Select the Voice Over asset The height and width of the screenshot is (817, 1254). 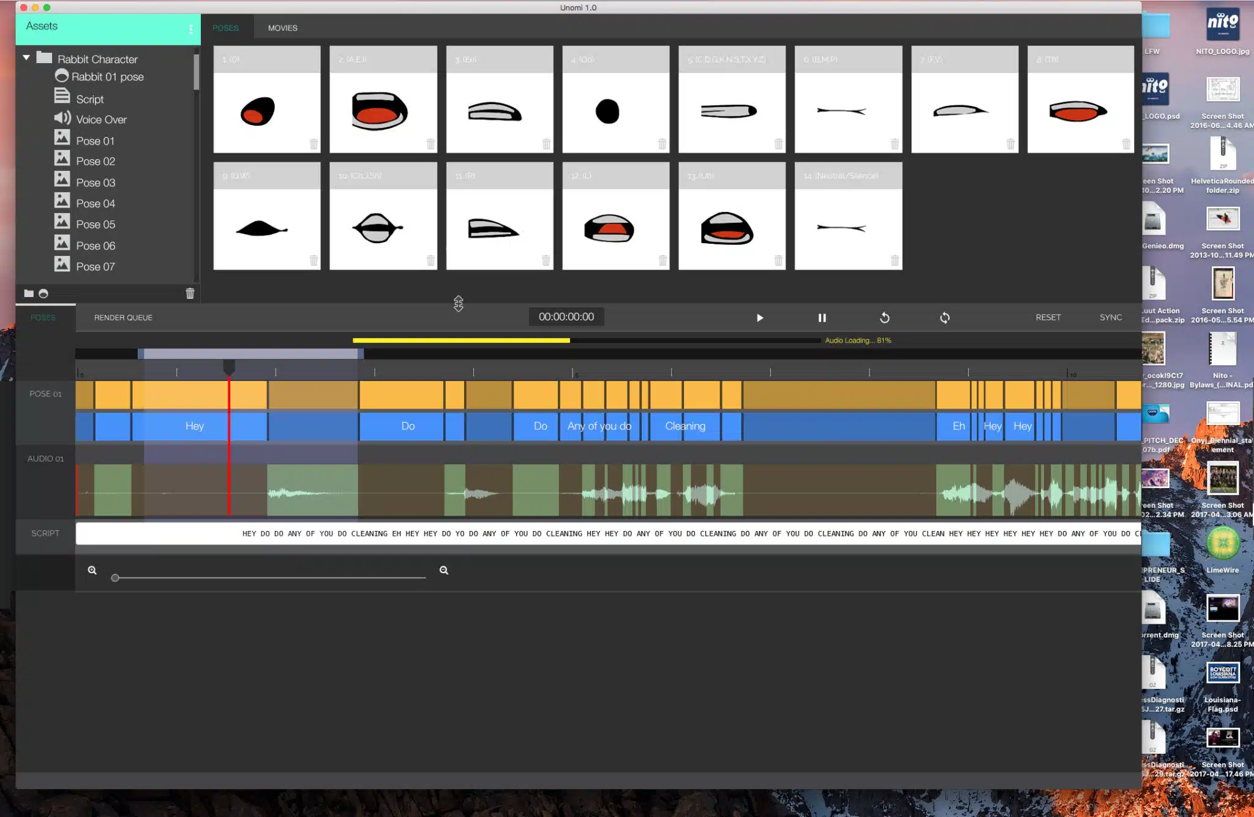coord(91,119)
